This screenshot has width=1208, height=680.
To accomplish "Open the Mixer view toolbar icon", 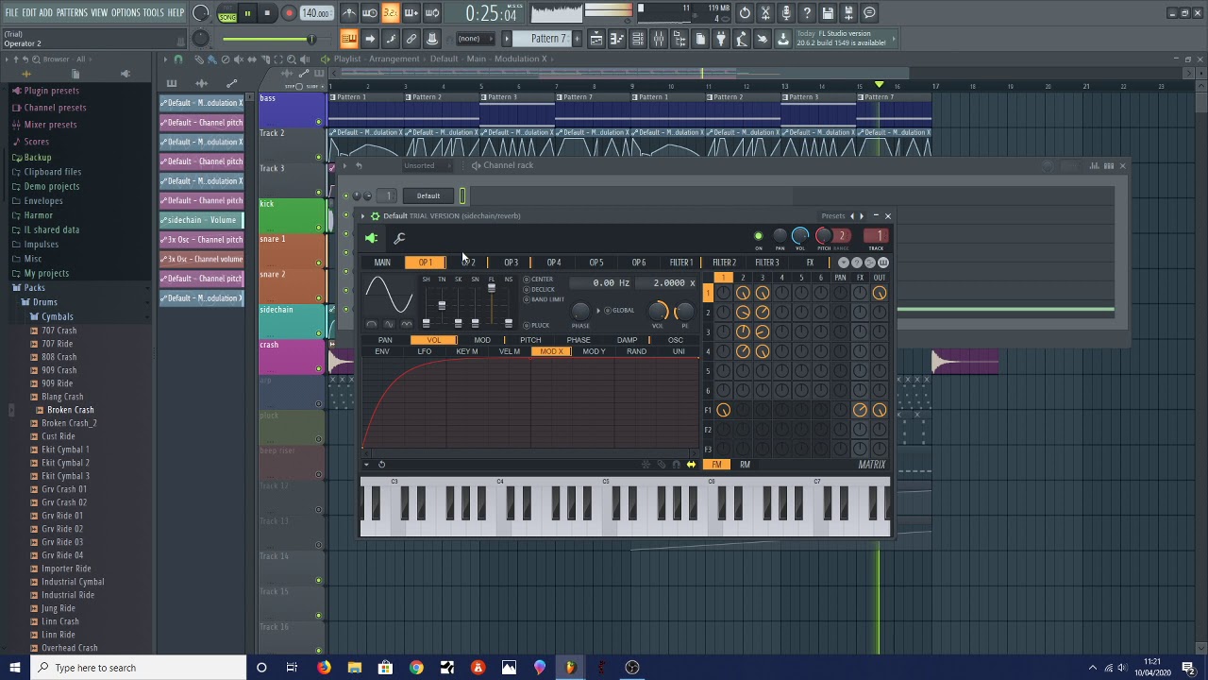I will pyautogui.click(x=658, y=39).
